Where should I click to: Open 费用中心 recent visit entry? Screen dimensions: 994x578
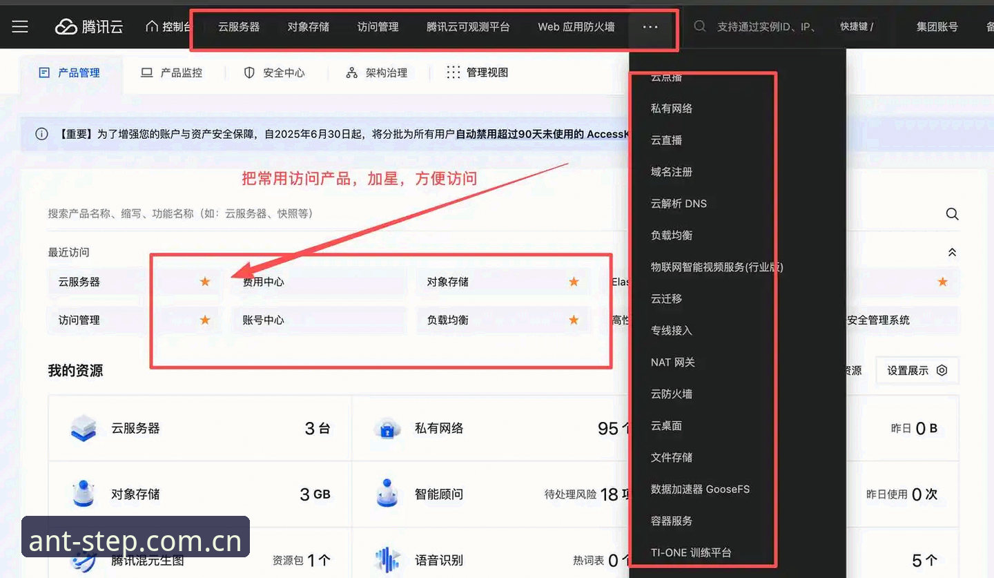[319, 282]
